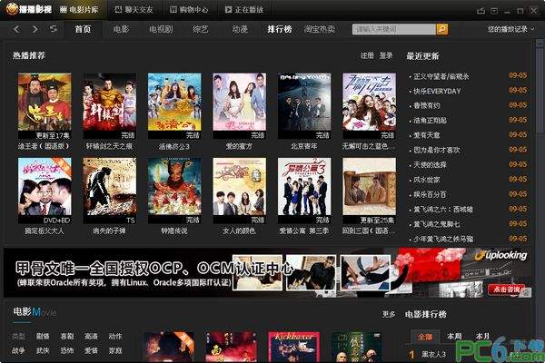This screenshot has width=545, height=363.
Task: Click the icon left of the dropdown menu icon in title bar
Action: coord(481,11)
